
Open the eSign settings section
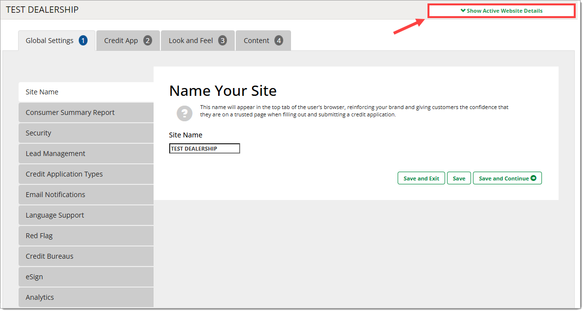[x=86, y=277]
